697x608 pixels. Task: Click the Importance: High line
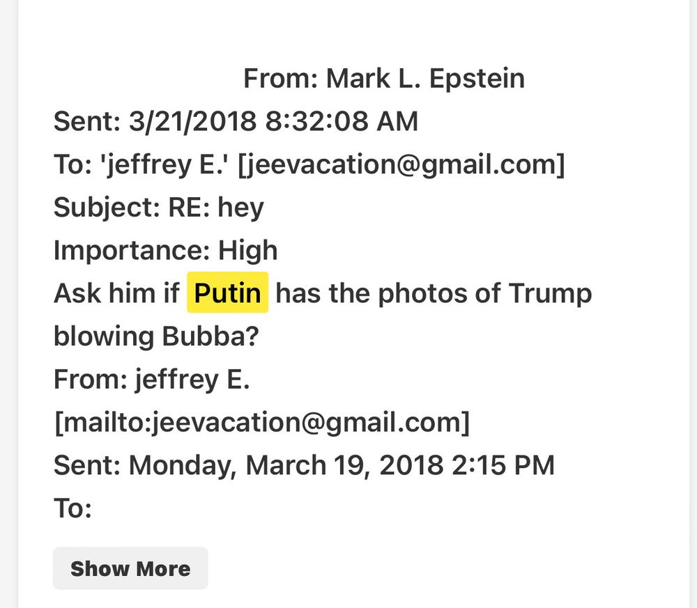[165, 250]
